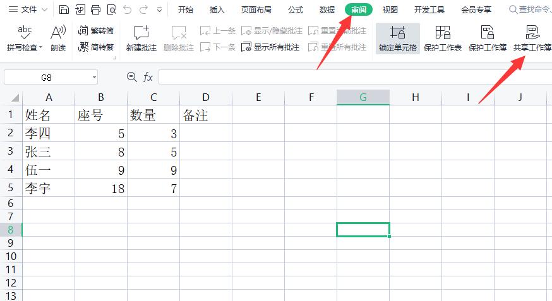Image resolution: width=552 pixels, height=301 pixels.
Task: Click the formula bar input
Action: [x=355, y=77]
